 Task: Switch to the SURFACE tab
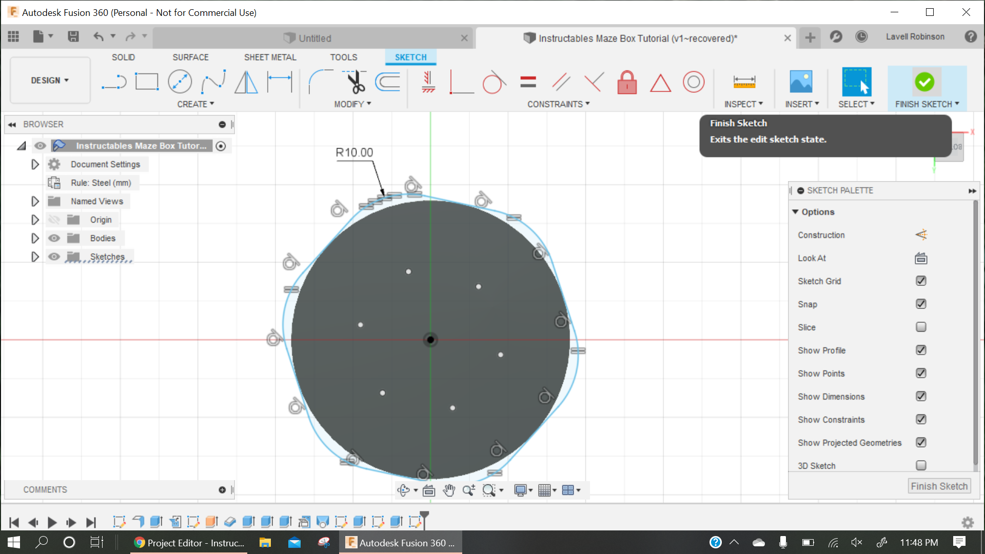[x=190, y=57]
